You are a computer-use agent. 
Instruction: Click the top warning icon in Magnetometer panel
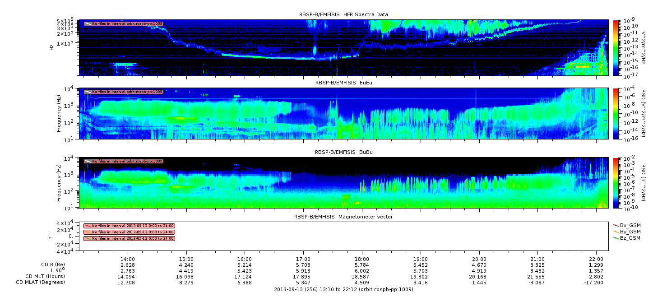(x=88, y=226)
